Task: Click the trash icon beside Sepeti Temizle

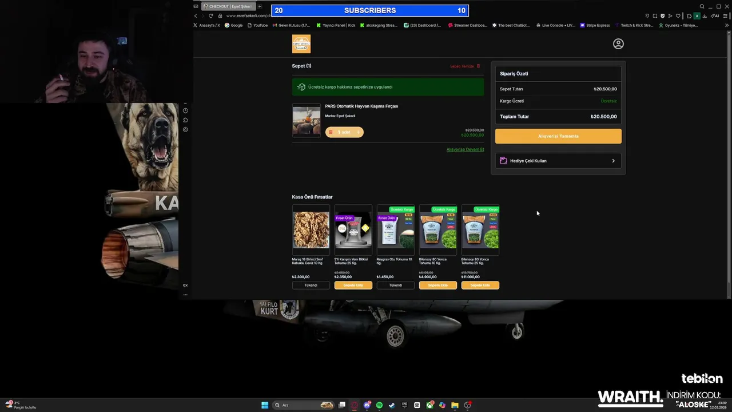Action: coord(479,66)
